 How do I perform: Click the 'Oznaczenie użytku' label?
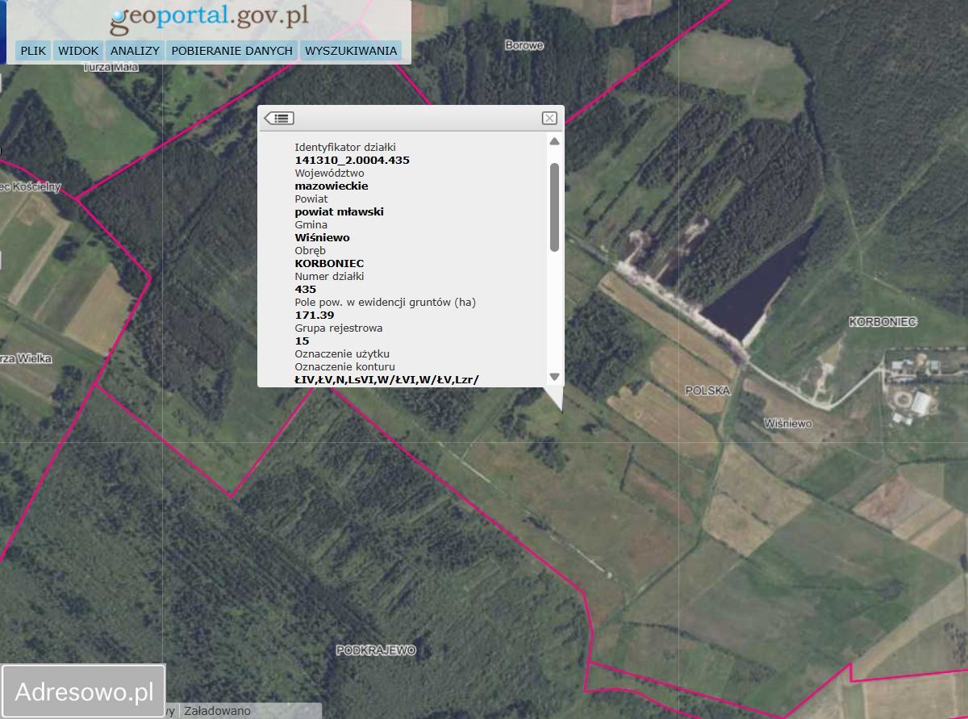point(342,353)
